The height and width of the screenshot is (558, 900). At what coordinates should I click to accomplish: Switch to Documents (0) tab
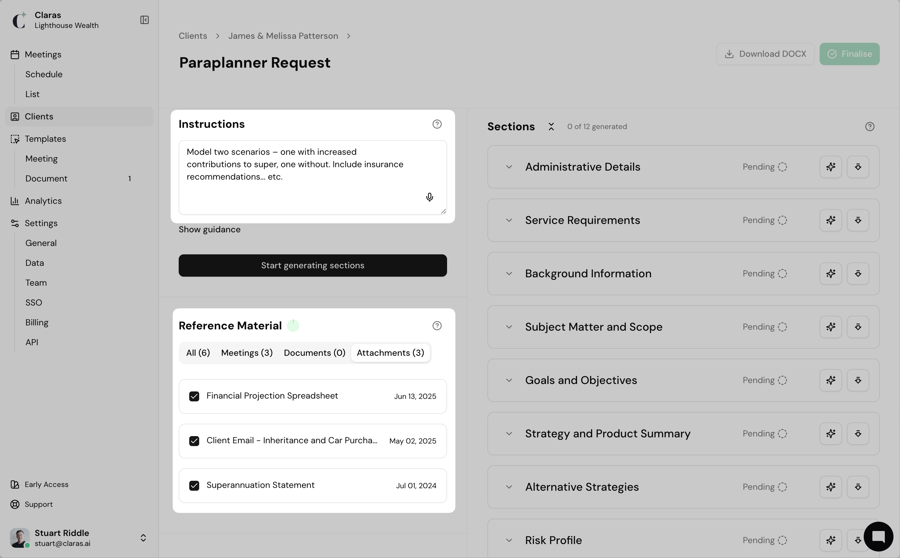click(314, 353)
